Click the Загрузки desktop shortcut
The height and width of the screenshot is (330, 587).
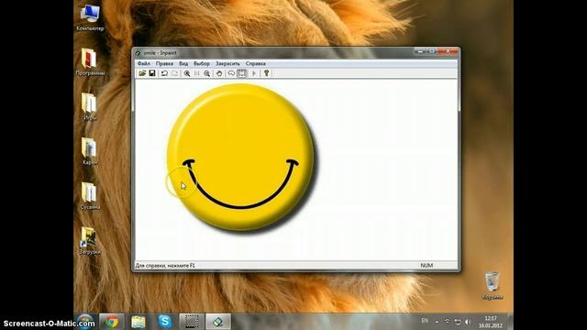click(90, 241)
